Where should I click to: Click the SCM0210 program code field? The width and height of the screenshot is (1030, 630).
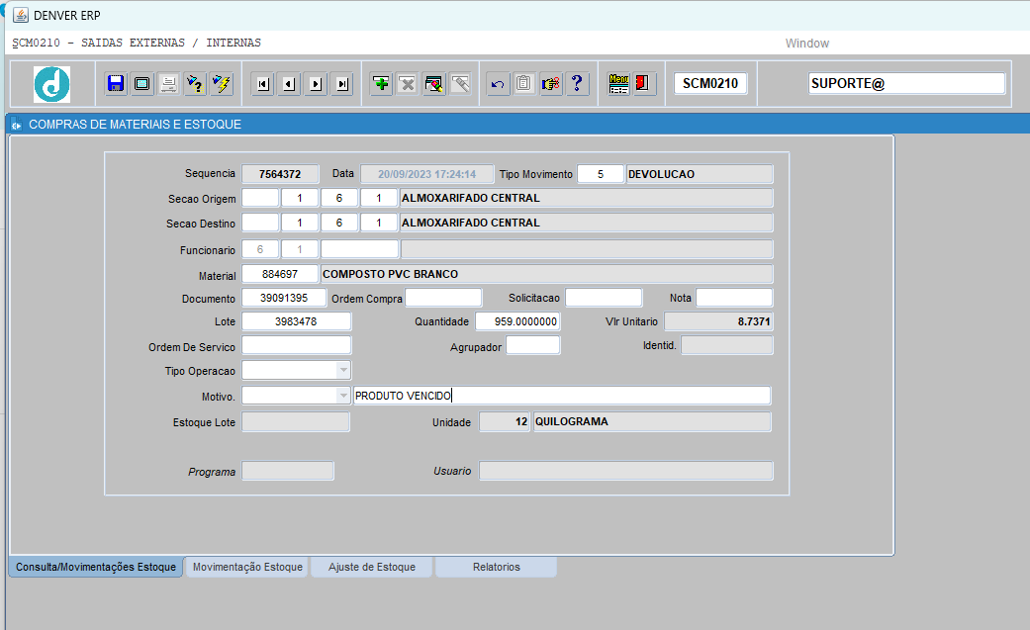pos(710,83)
